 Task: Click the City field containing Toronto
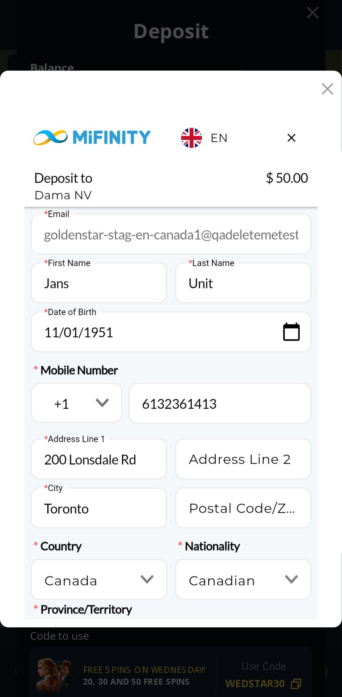[x=99, y=509]
